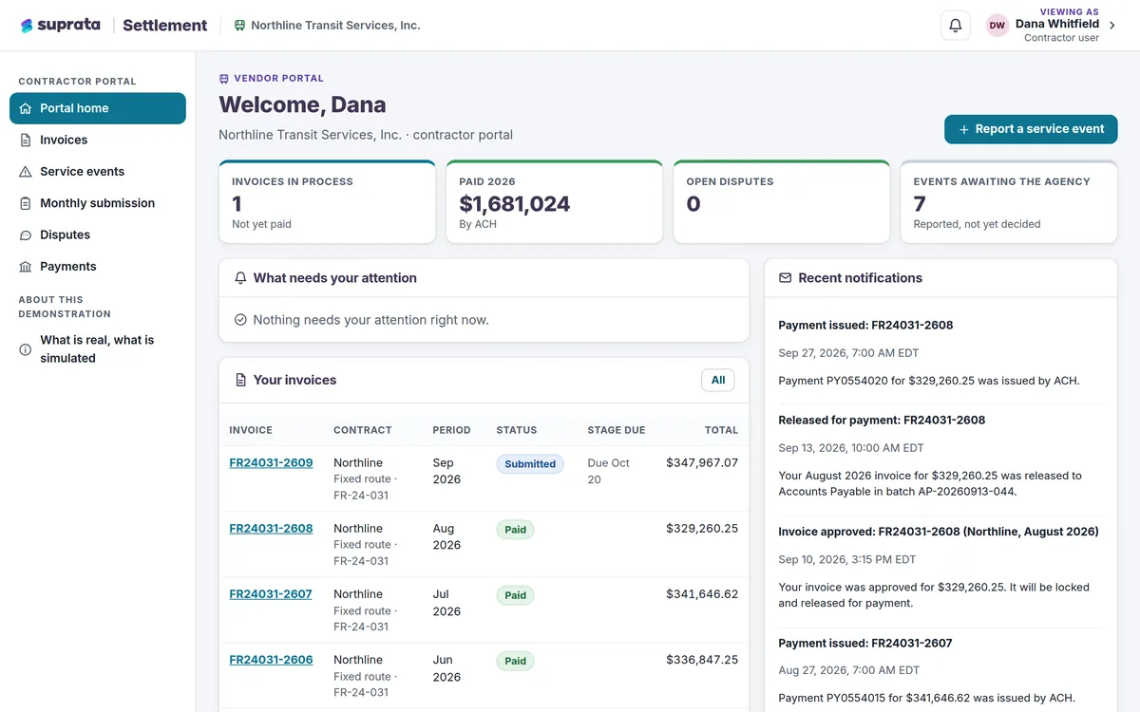1140x712 pixels.
Task: Click the document icon beside Your invoices
Action: pos(240,380)
